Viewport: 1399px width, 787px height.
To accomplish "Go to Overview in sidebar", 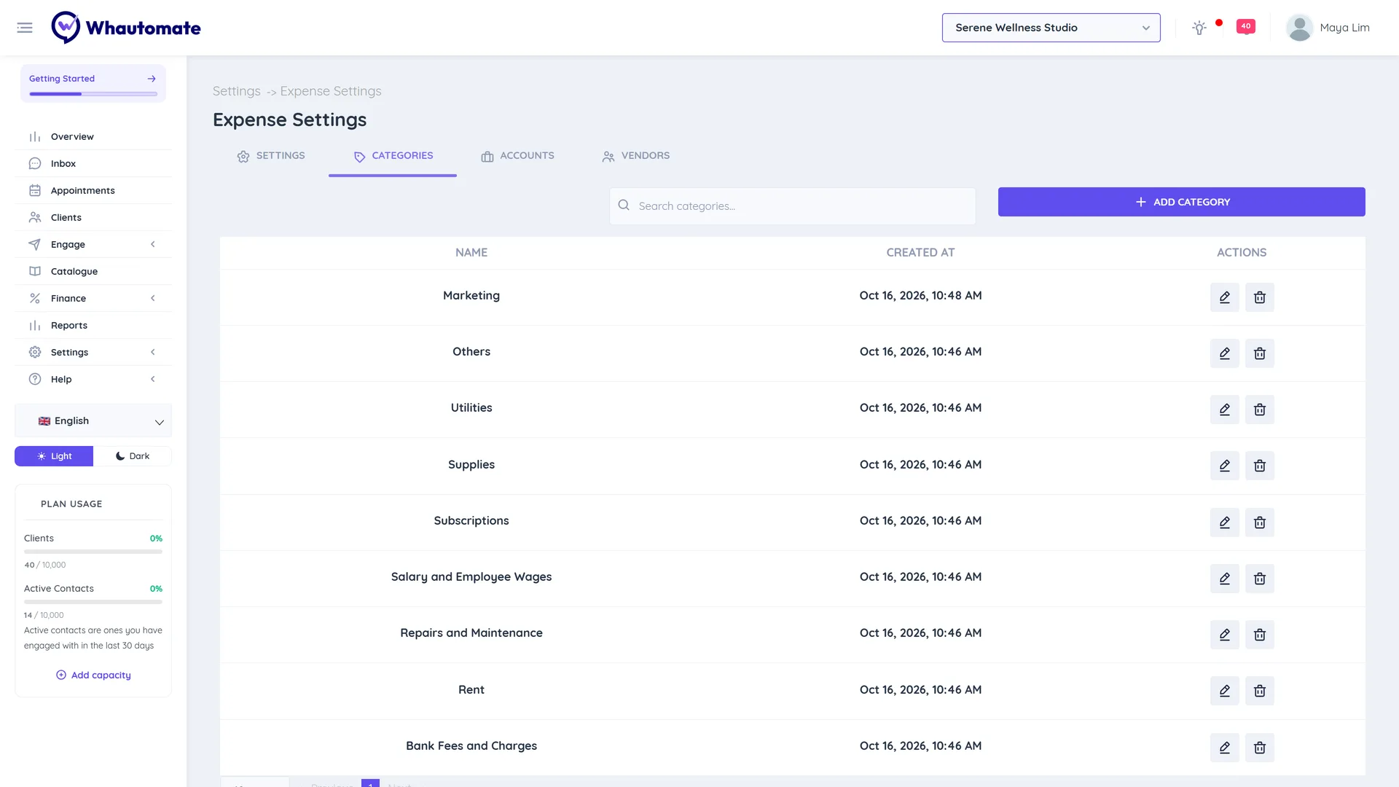I will point(93,136).
